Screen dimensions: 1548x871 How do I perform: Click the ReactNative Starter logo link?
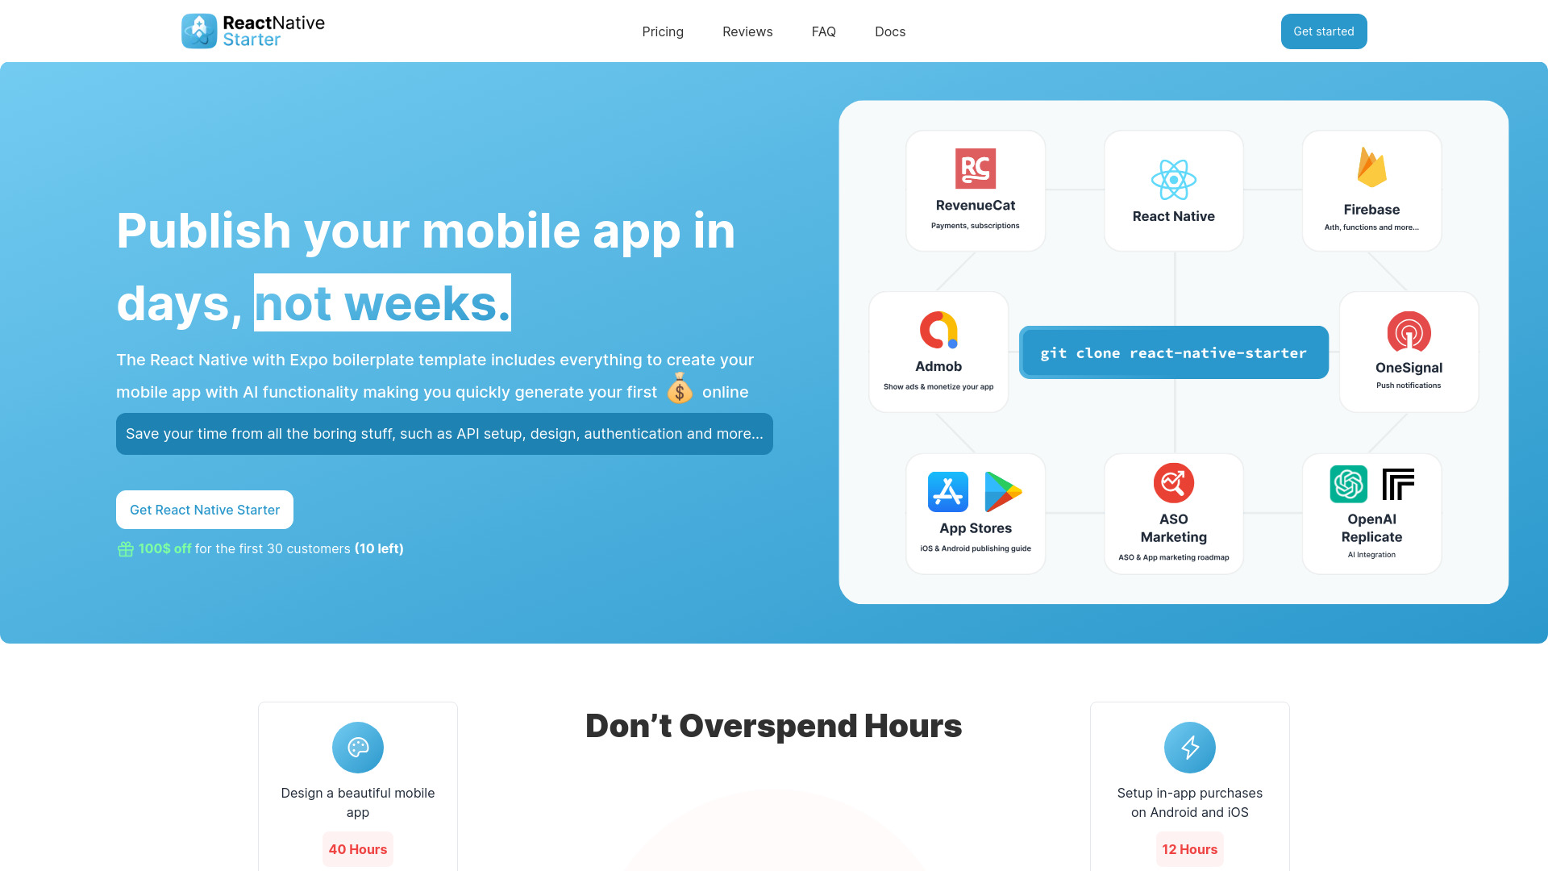[x=253, y=31]
